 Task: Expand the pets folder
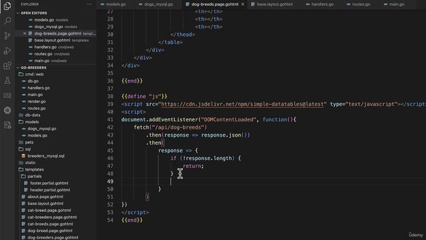[29, 142]
